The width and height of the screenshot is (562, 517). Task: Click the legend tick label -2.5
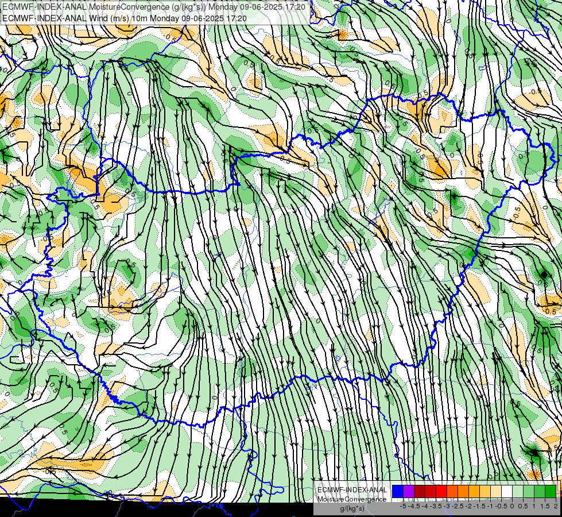(458, 506)
